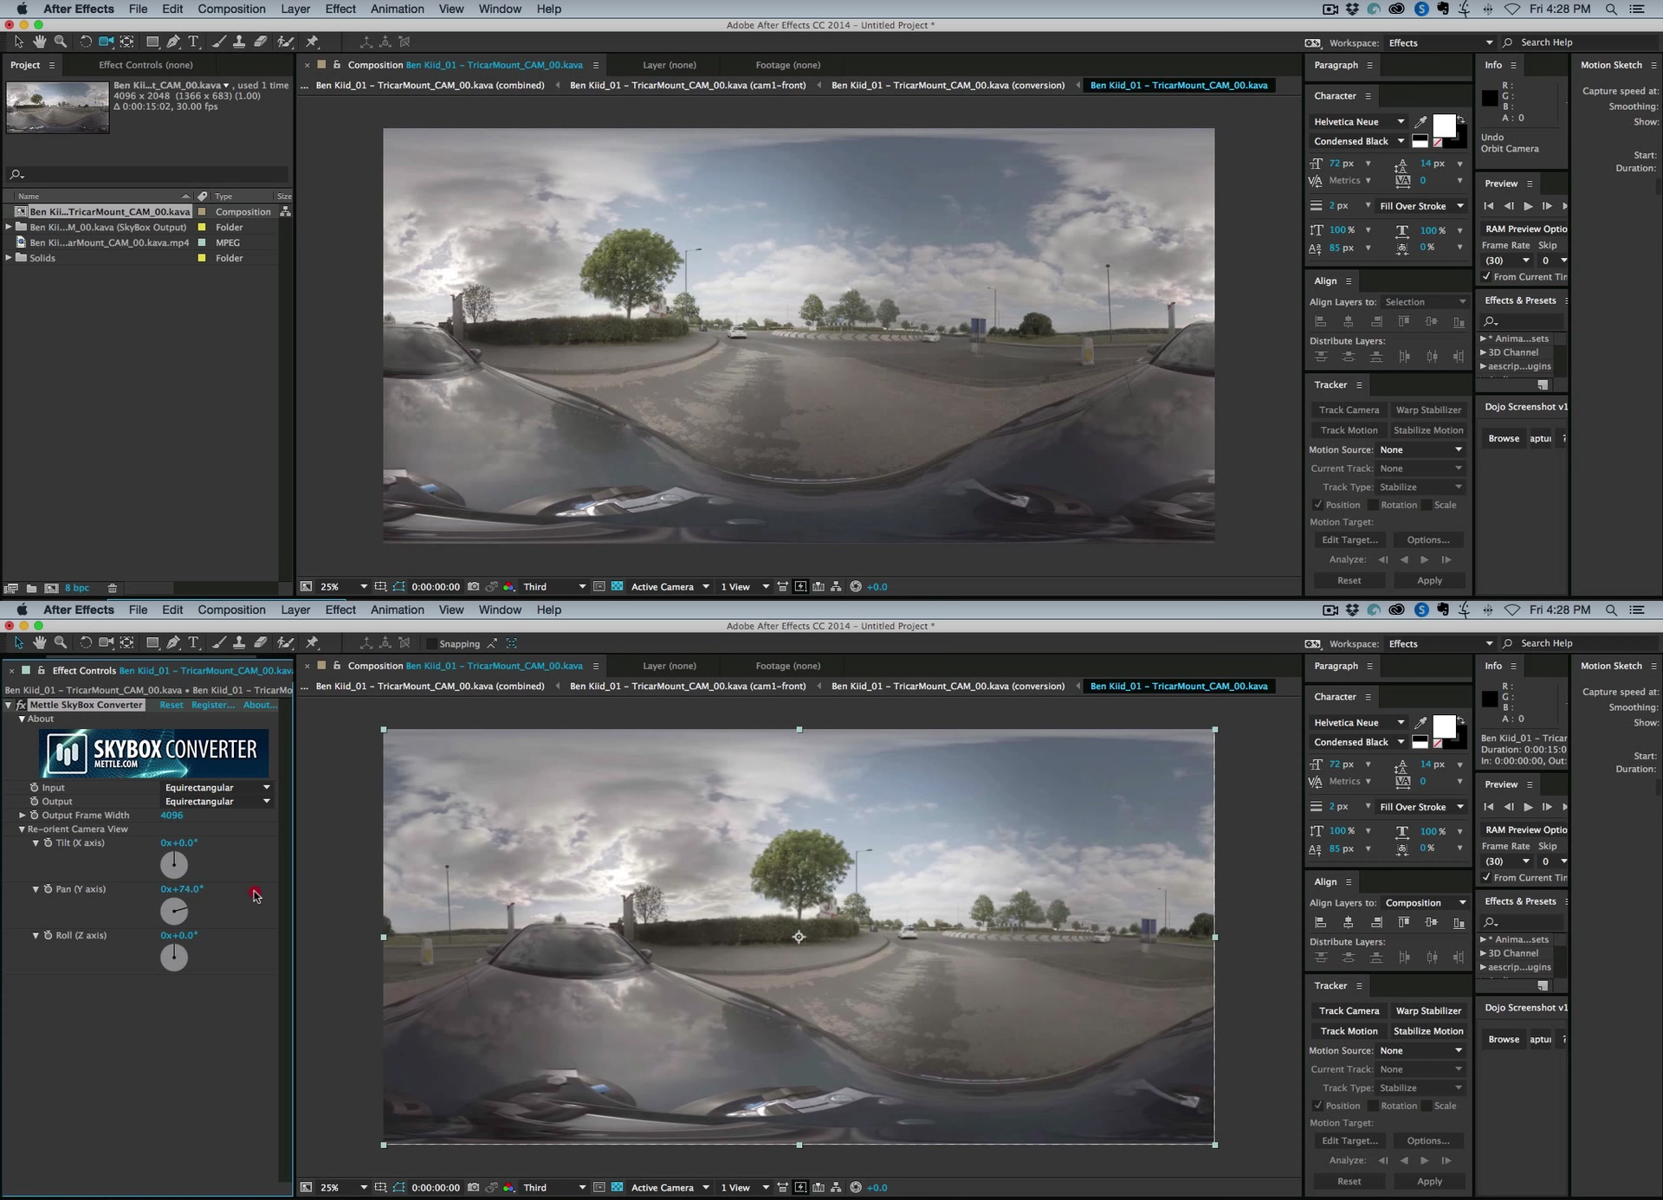Select the Project panel tab
Viewport: 1663px width, 1200px height.
pyautogui.click(x=25, y=65)
